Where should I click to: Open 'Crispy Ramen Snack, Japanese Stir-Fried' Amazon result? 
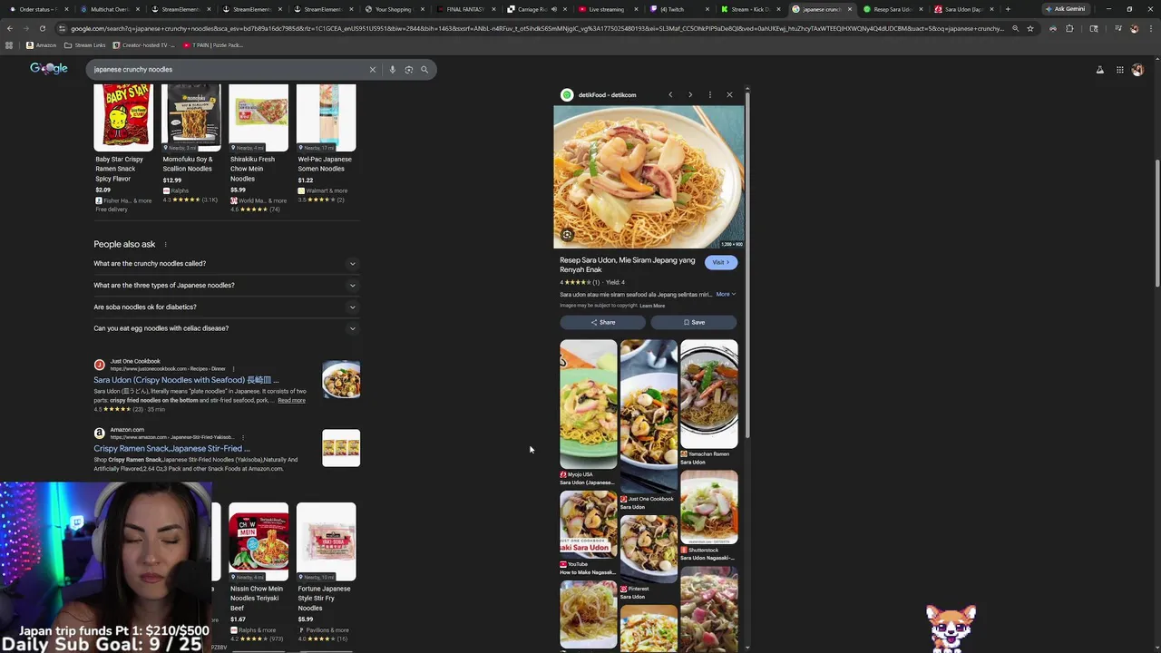tap(171, 448)
